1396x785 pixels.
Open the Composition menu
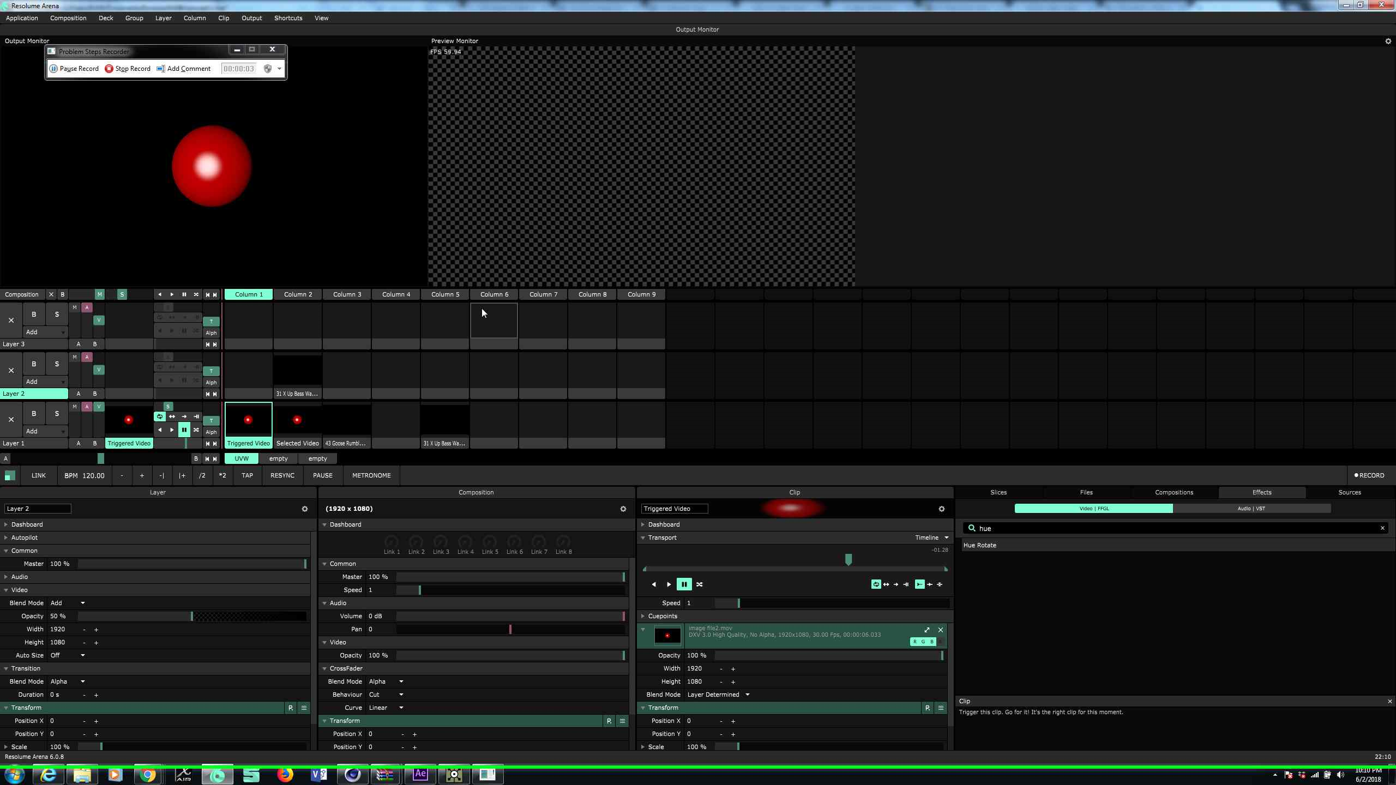coord(68,18)
